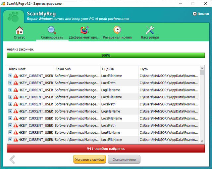Switch to the Статус tab label
Screen dimensions: 212x169
point(20,37)
